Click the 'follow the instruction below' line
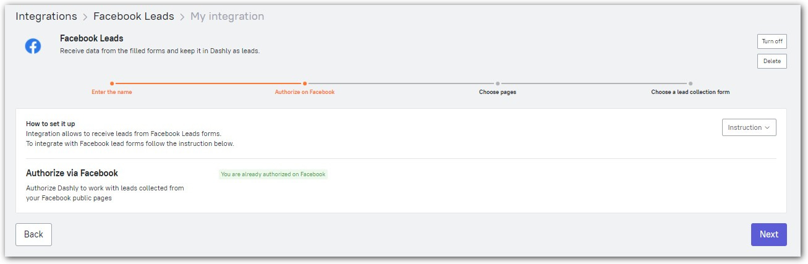 tap(130, 143)
